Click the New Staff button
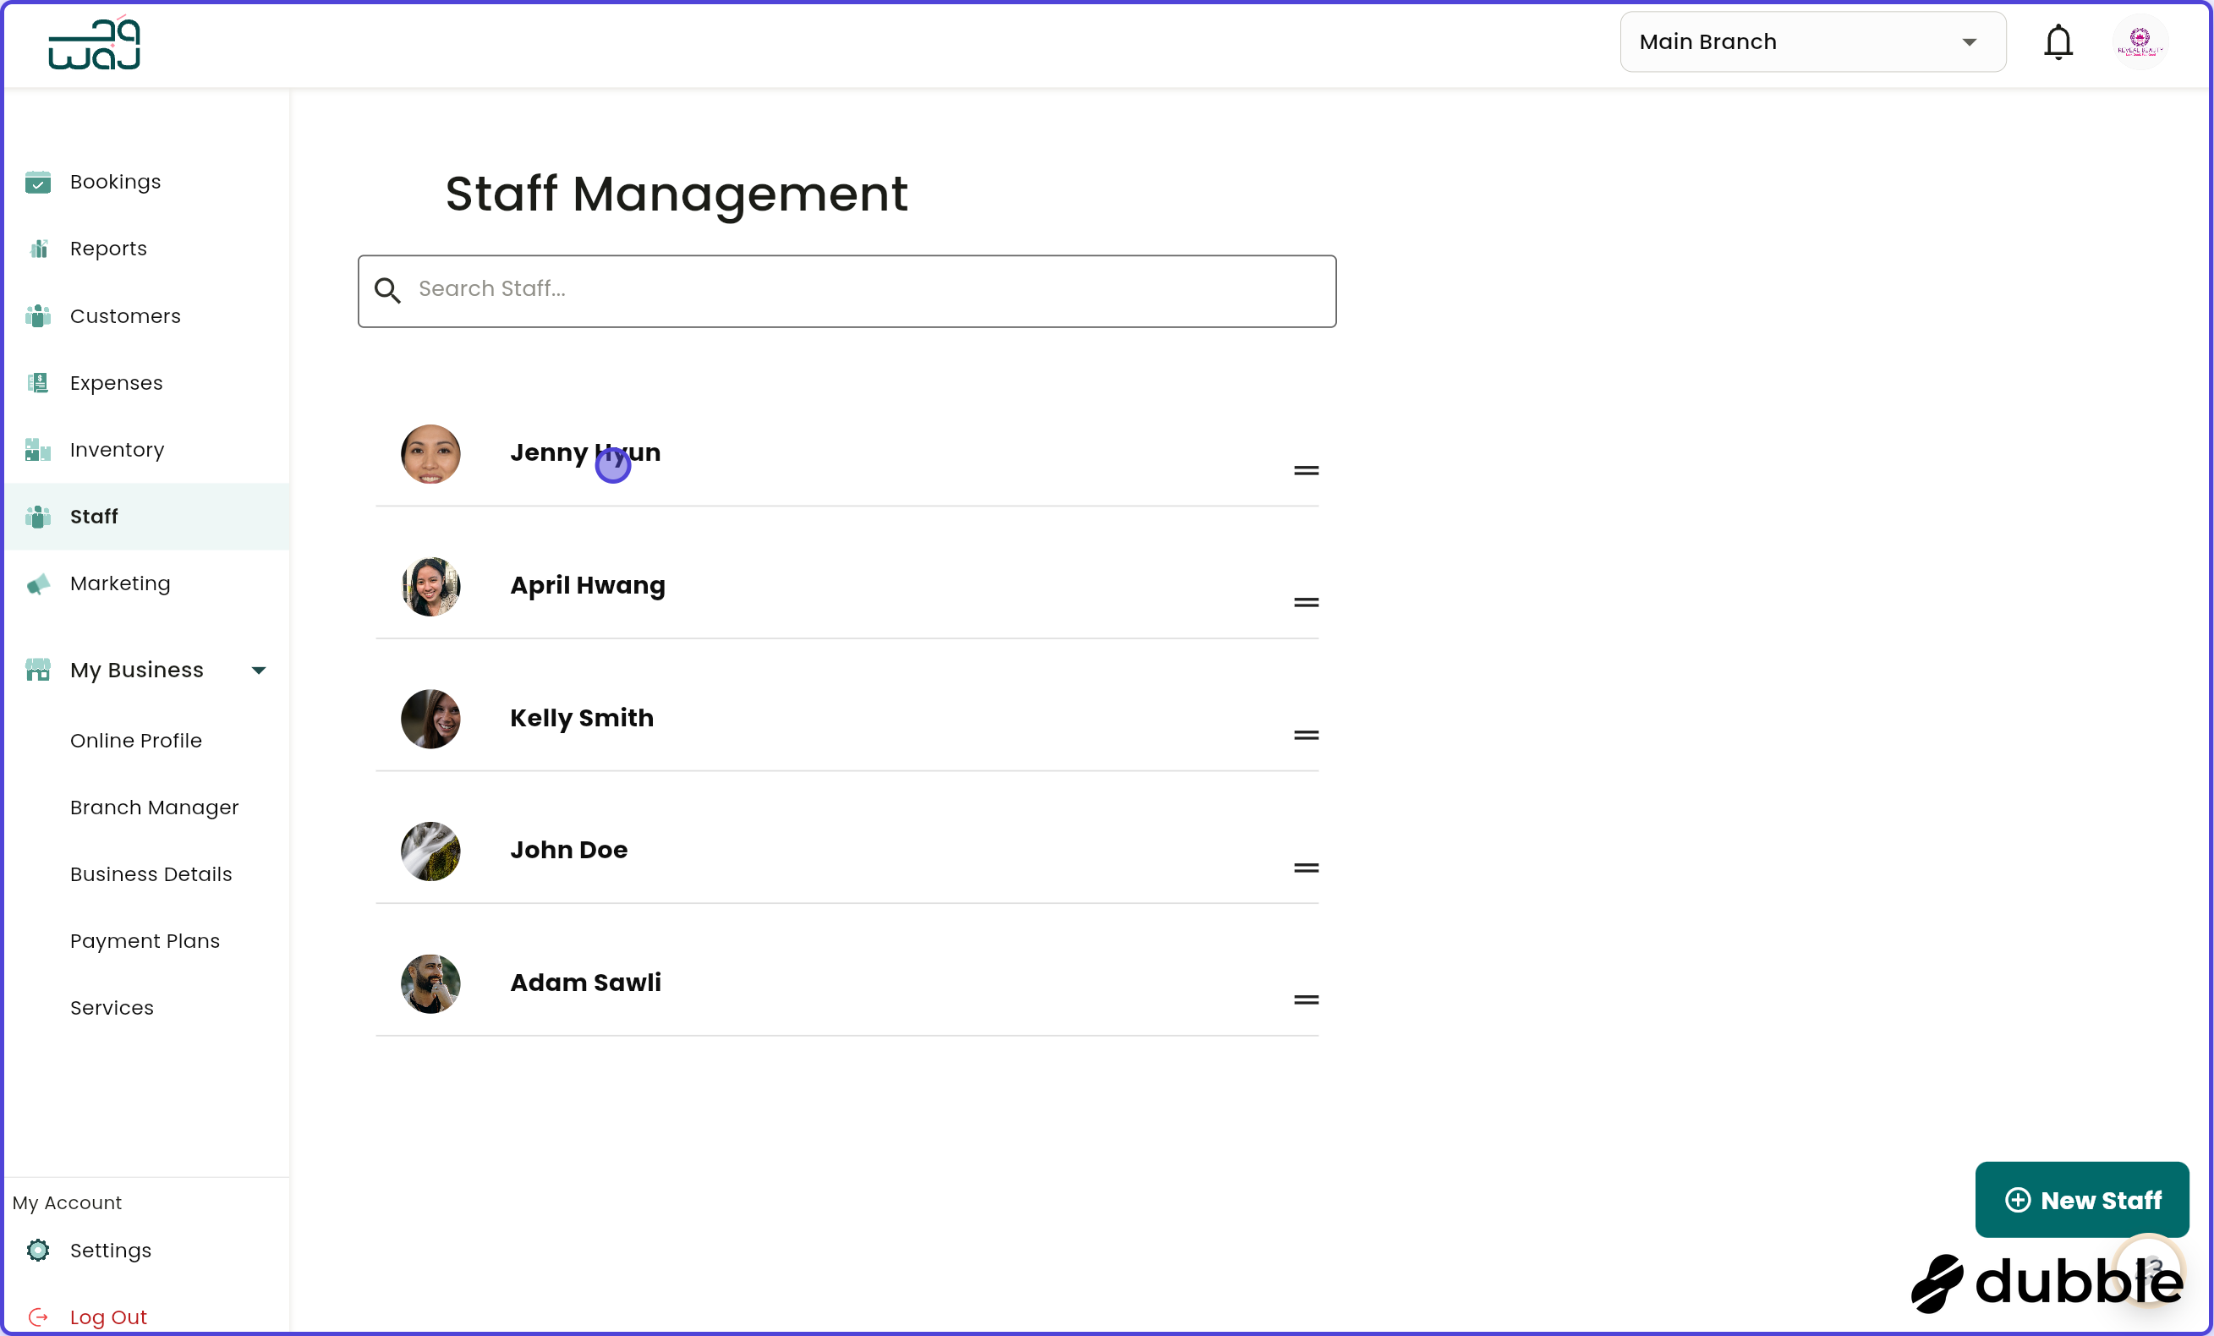Screen dimensions: 2214x1336 2082,1201
